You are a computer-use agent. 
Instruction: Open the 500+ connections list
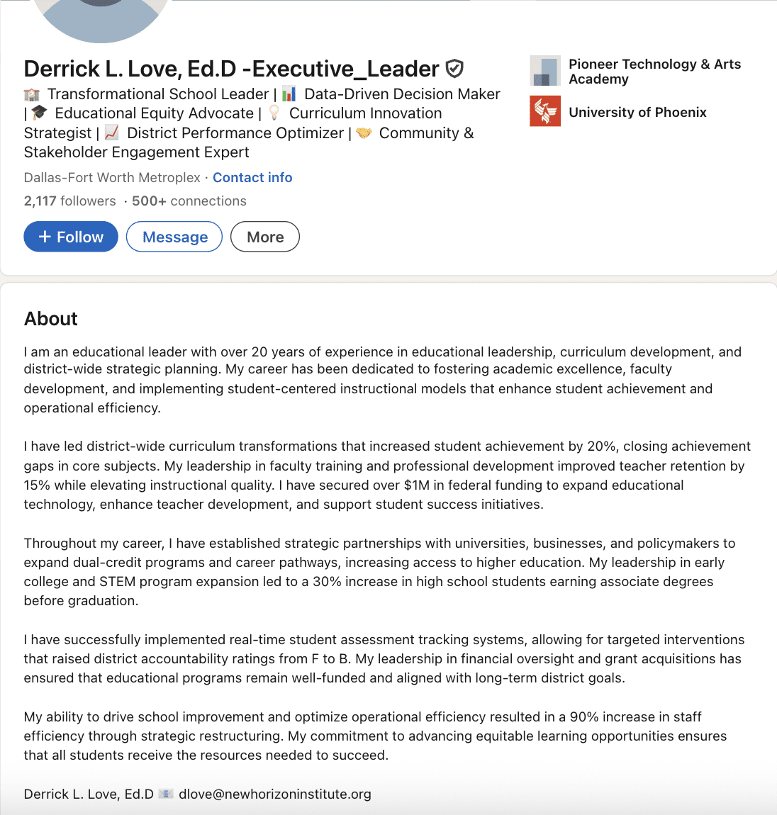pos(189,201)
